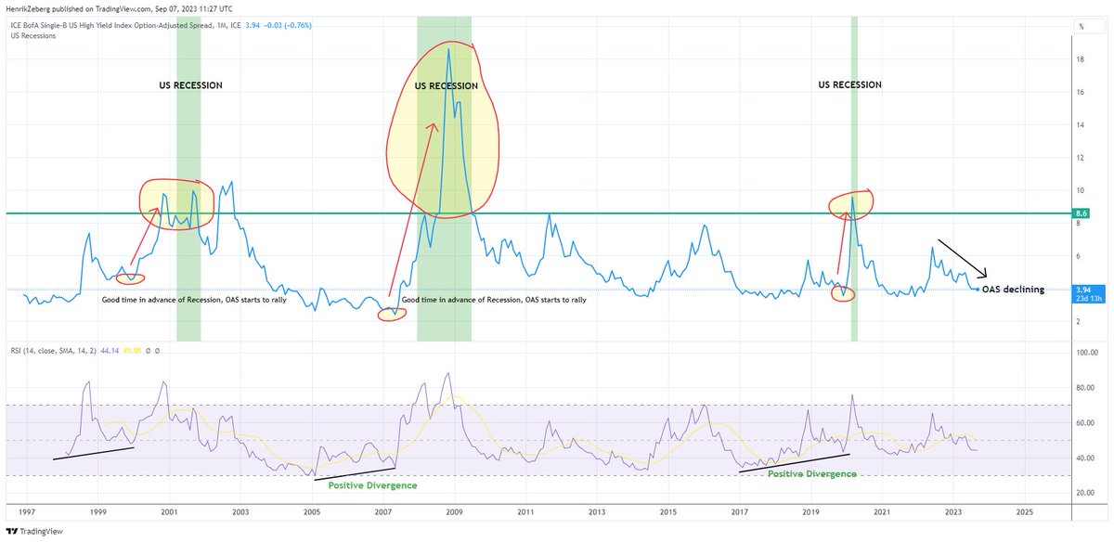
Task: Click the 20.00 level on RSI axis
Action: 1084,493
